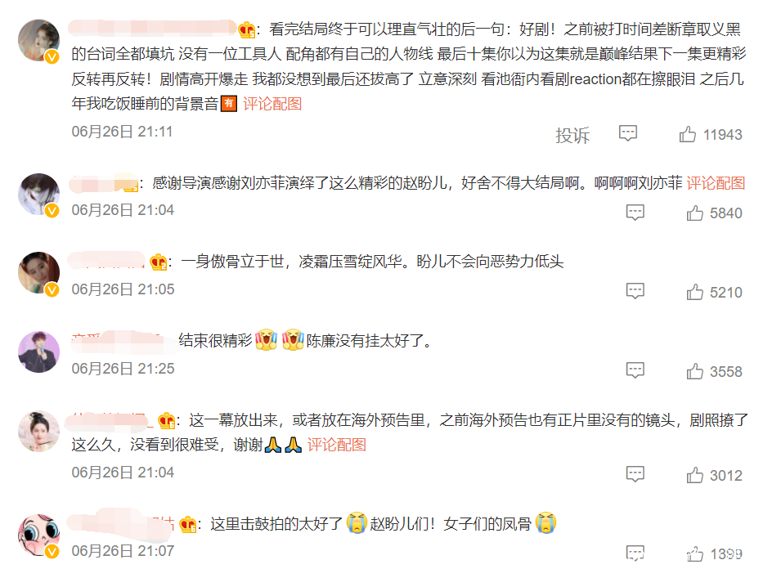Like the comment with 5210 likes
Image resolution: width=772 pixels, height=578 pixels.
tap(694, 292)
